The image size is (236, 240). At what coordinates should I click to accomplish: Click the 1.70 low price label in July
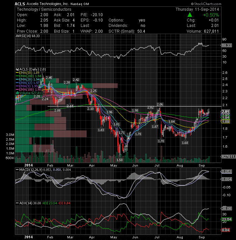click(x=161, y=141)
